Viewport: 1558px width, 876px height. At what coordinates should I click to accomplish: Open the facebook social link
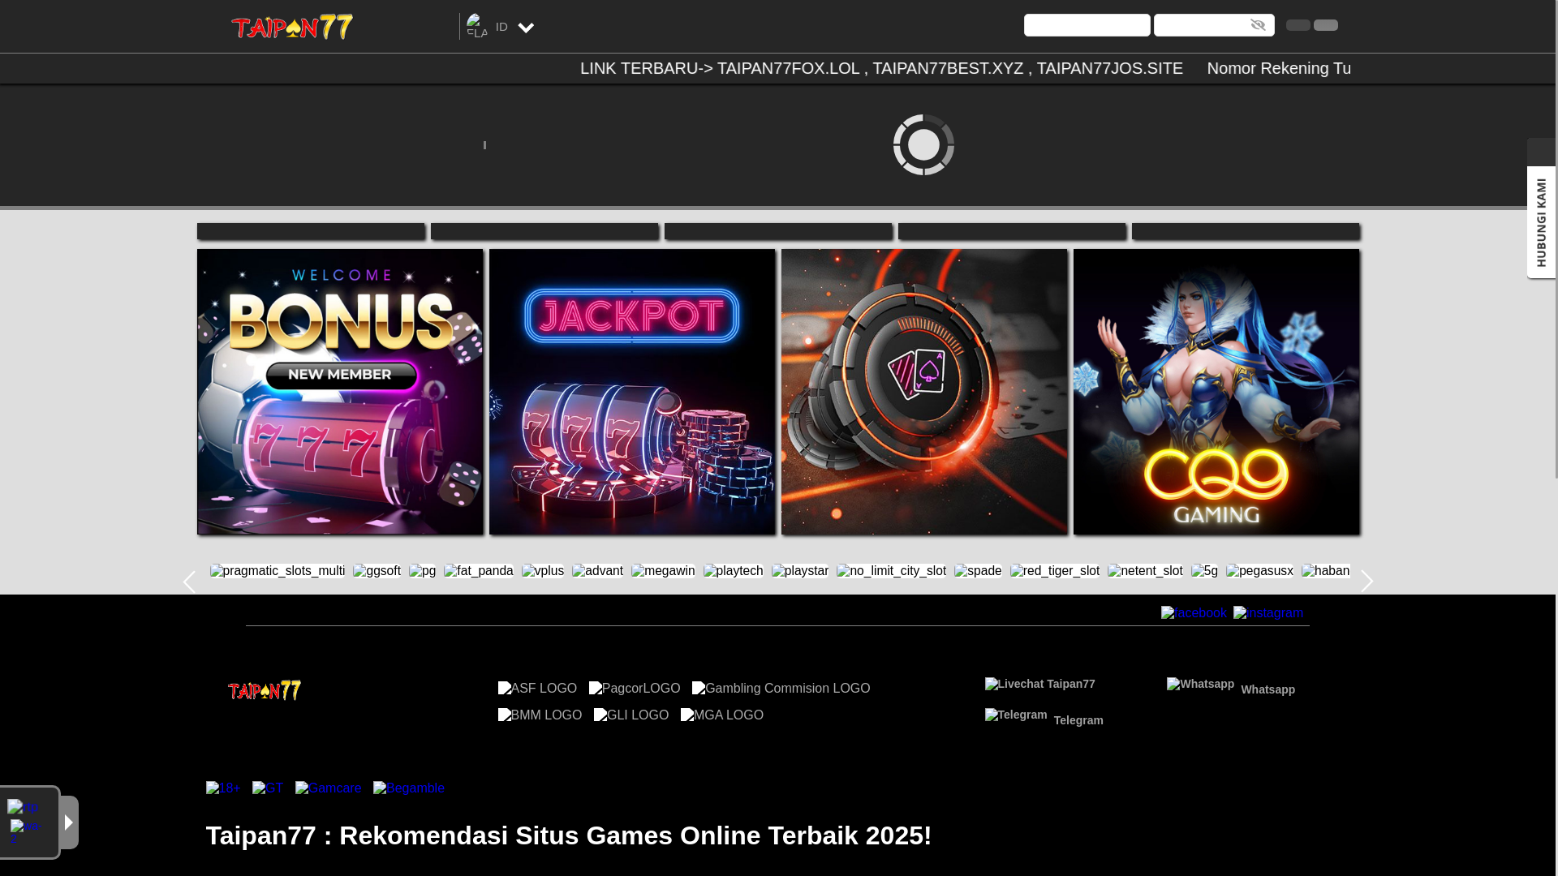[1194, 613]
